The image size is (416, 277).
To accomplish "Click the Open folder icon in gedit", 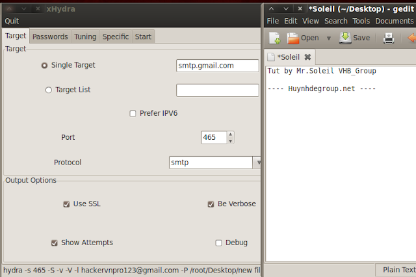I will tap(293, 38).
